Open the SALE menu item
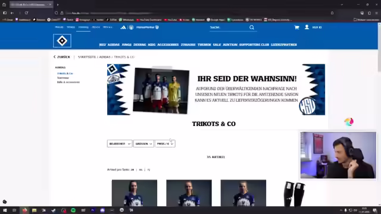Screen dimensions: 381x214 point(217,45)
